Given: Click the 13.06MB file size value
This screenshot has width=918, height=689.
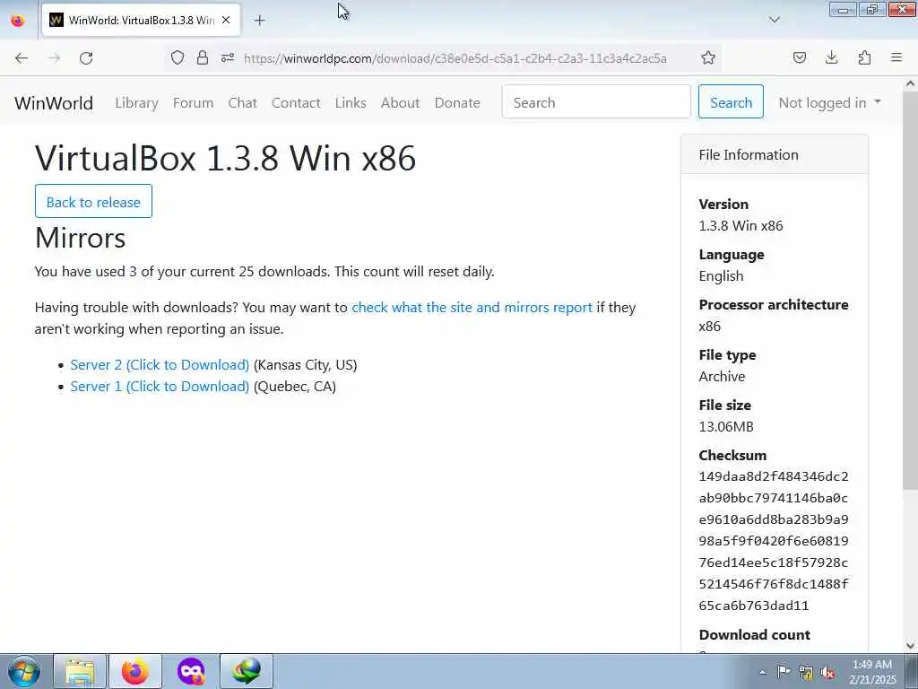Looking at the screenshot, I should click(726, 426).
